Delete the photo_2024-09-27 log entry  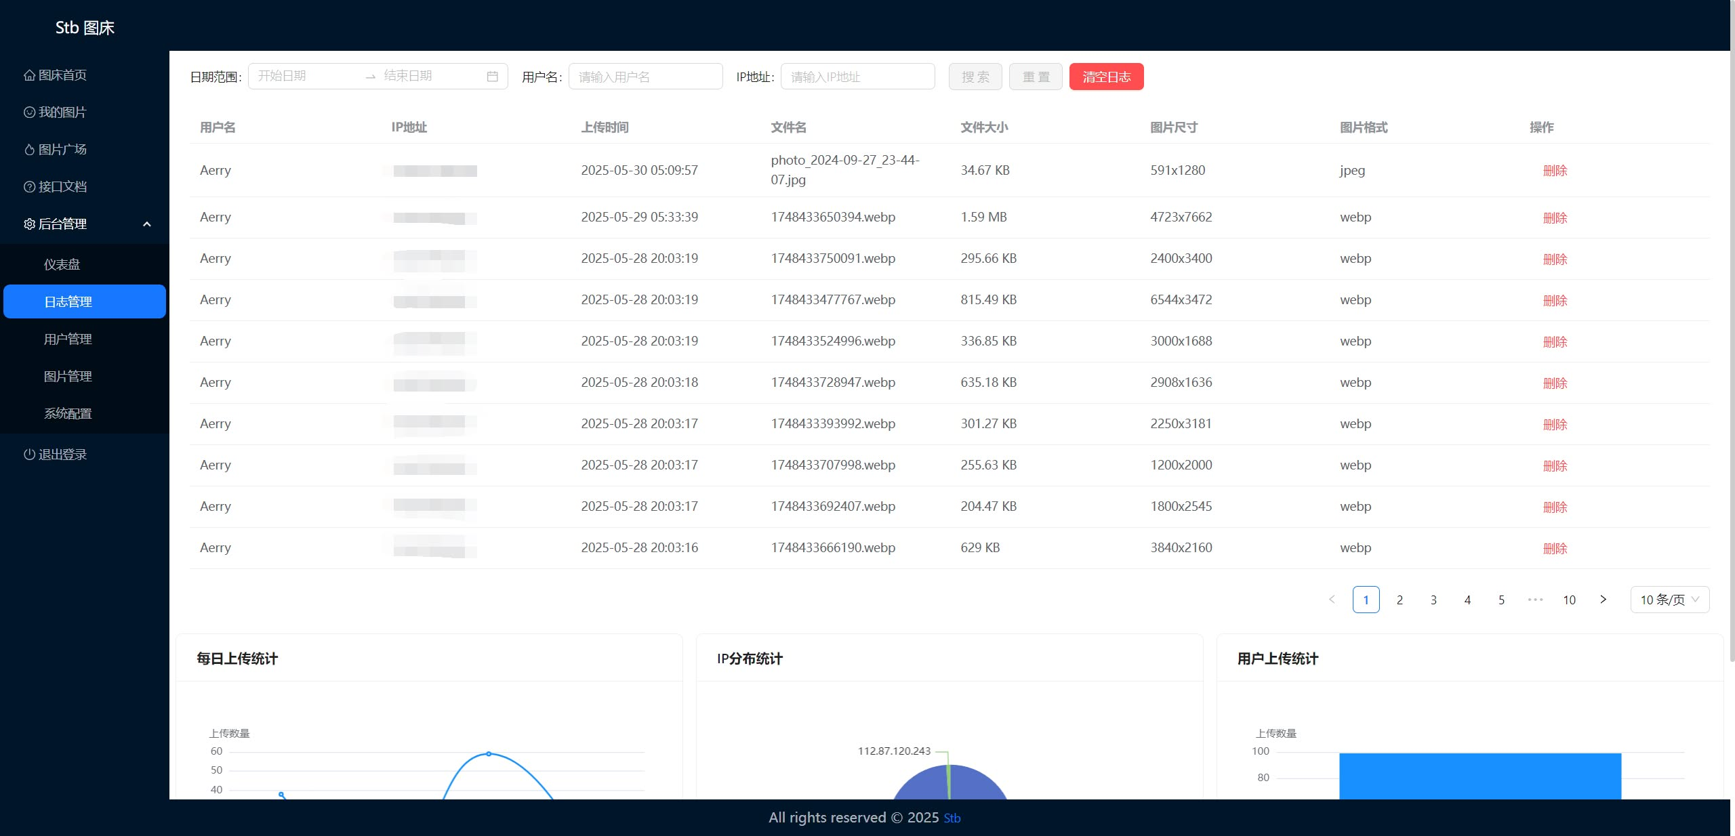[x=1555, y=171]
